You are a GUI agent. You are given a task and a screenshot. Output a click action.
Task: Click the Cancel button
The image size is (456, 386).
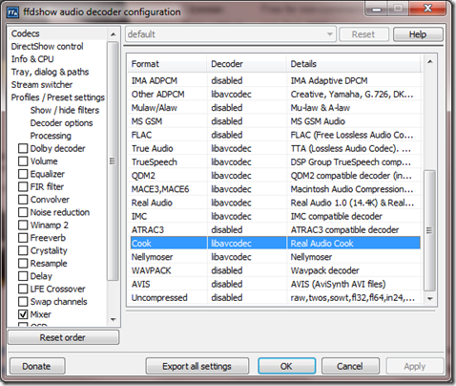click(x=350, y=366)
